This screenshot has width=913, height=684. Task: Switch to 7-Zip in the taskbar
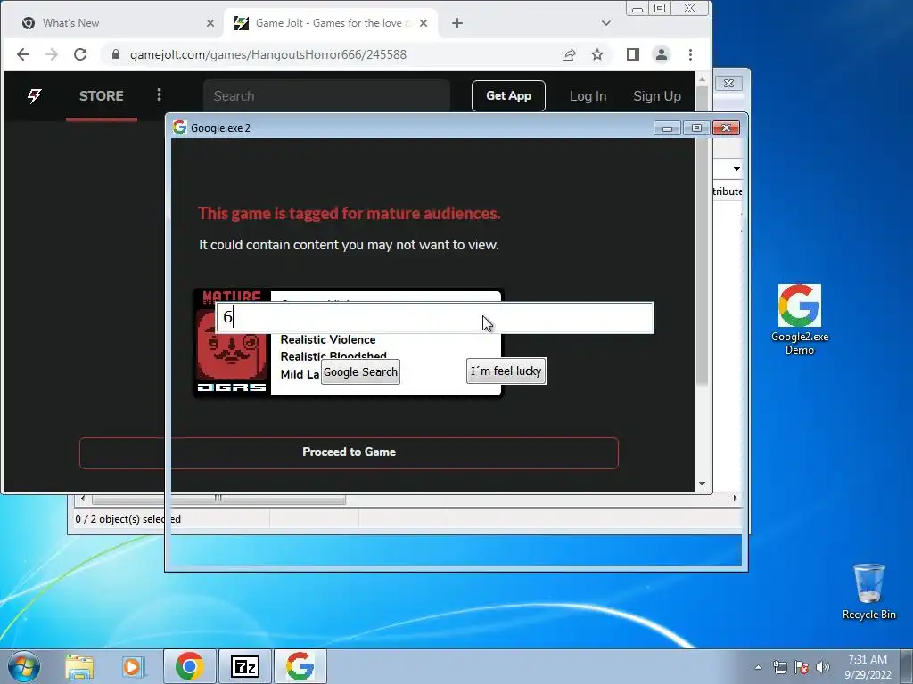click(245, 666)
